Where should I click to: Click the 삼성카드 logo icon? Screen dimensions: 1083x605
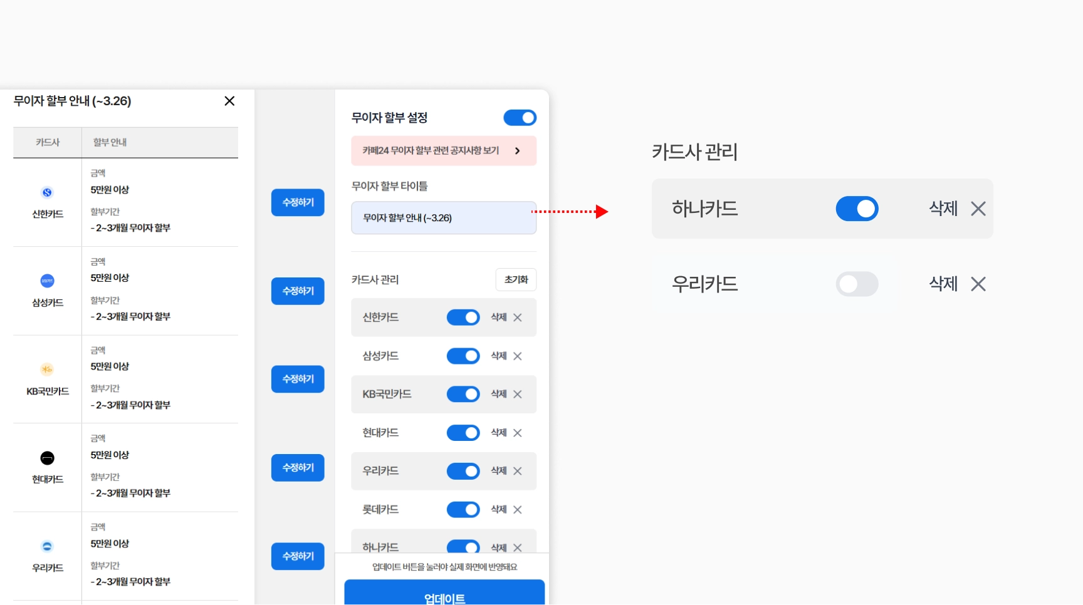point(47,281)
